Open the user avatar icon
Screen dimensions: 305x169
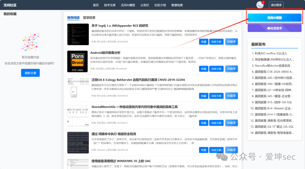point(260,5)
